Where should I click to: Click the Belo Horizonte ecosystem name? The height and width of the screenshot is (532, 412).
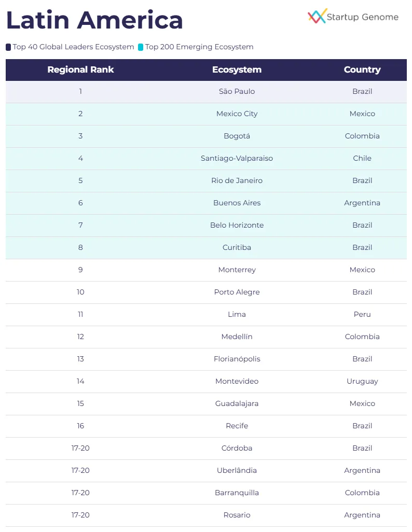(237, 226)
